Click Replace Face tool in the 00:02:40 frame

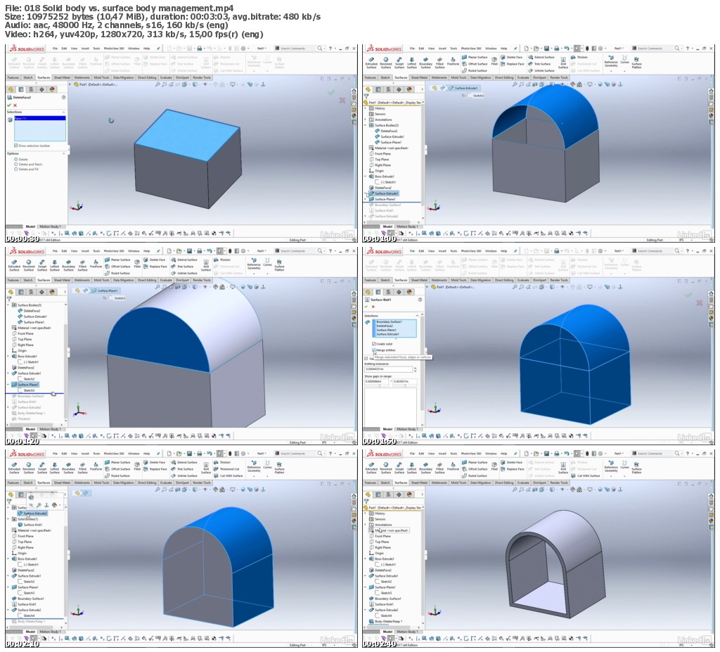(513, 469)
